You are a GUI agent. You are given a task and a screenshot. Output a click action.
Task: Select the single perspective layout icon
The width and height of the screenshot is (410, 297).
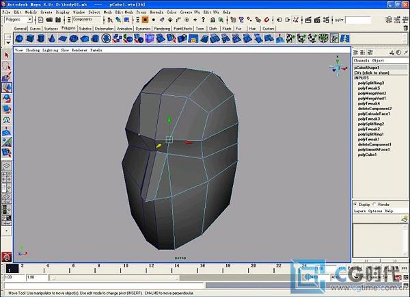pos(7,166)
